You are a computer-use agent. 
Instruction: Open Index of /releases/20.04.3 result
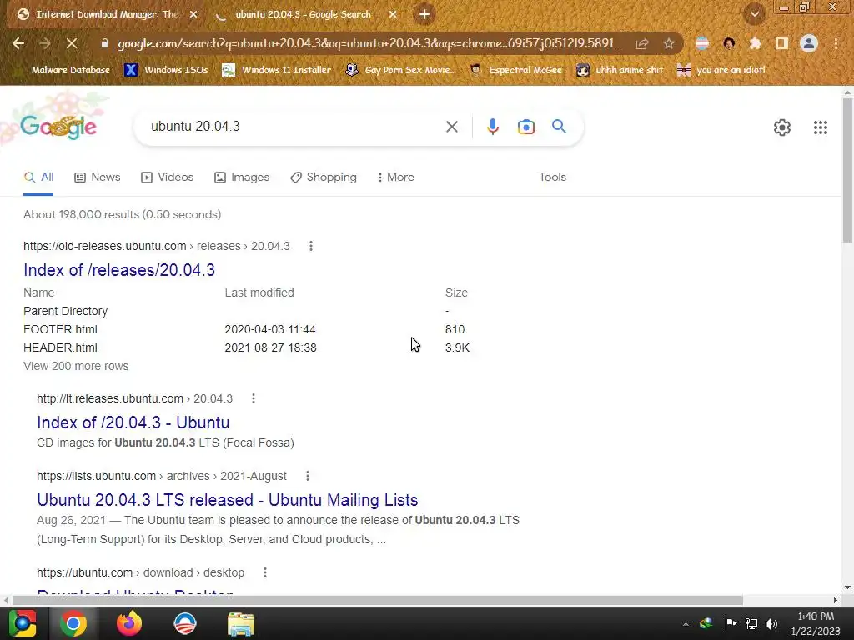[119, 270]
